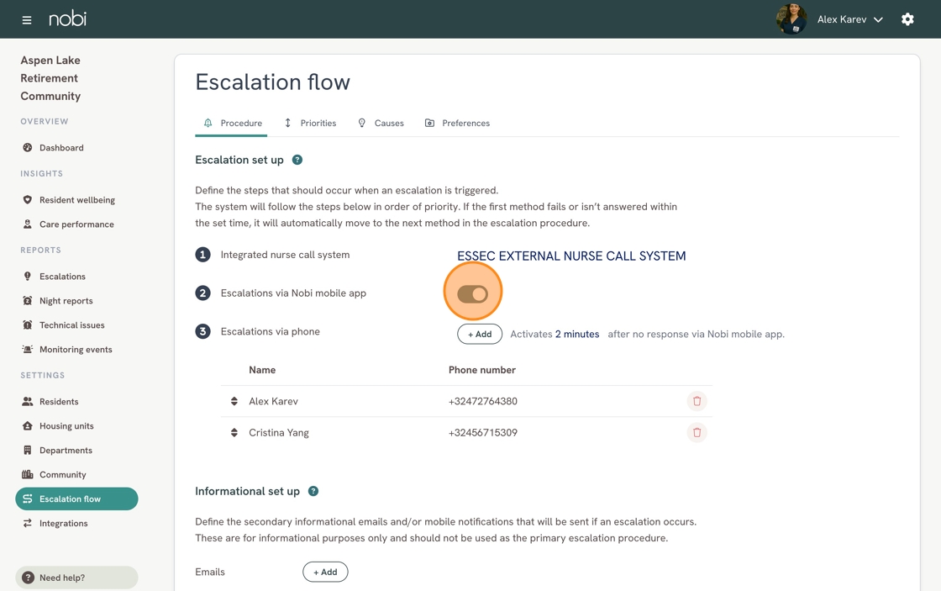Open the settings gear icon
The height and width of the screenshot is (591, 941).
coord(907,19)
